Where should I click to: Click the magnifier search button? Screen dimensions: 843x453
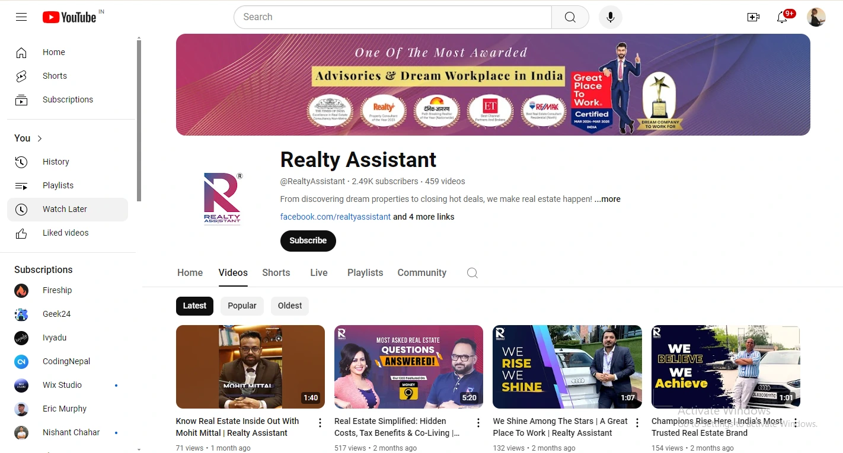click(x=570, y=17)
